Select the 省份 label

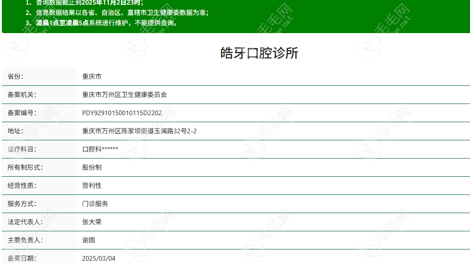tap(15, 76)
